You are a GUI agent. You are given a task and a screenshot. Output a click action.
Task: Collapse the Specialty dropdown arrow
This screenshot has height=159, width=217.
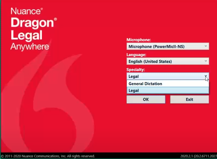click(206, 76)
